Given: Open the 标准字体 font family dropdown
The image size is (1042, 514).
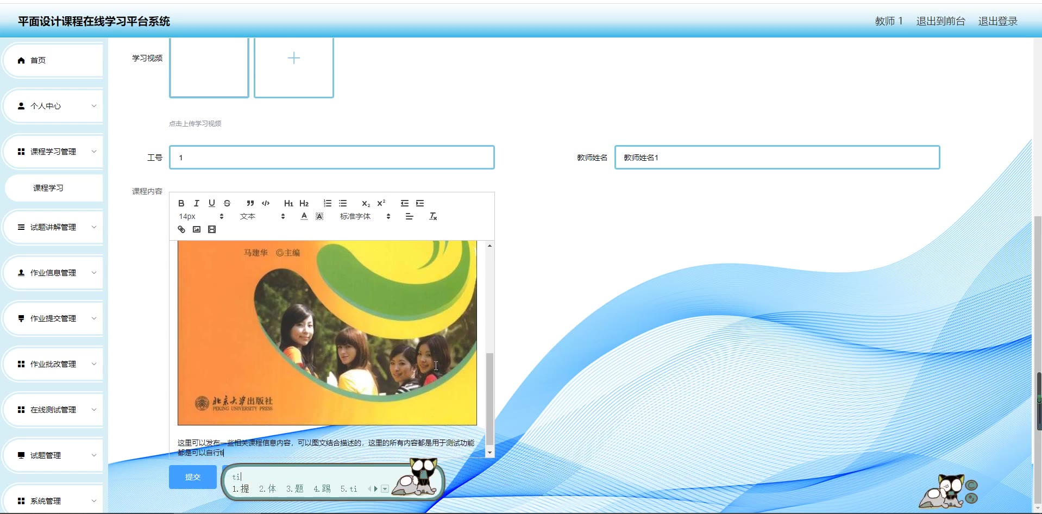Looking at the screenshot, I should point(365,216).
